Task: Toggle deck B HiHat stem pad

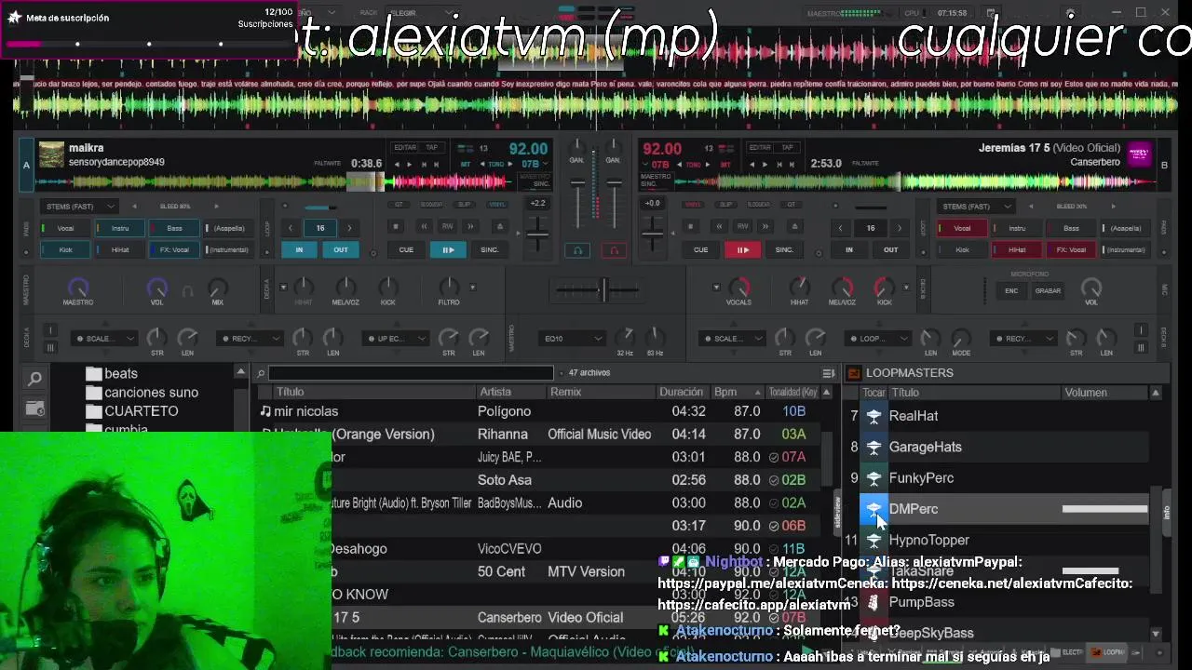Action: click(1017, 249)
